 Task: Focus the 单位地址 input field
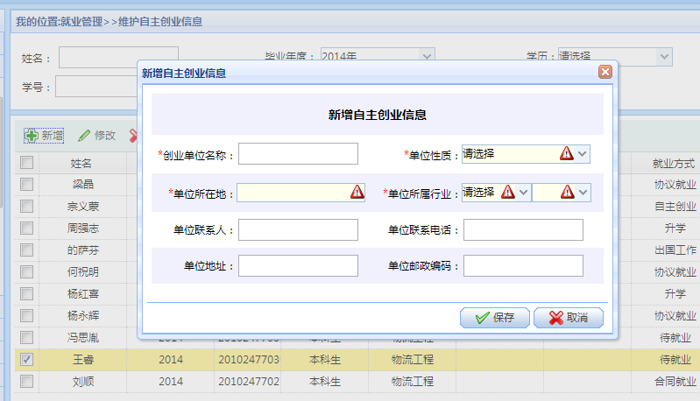pos(298,265)
